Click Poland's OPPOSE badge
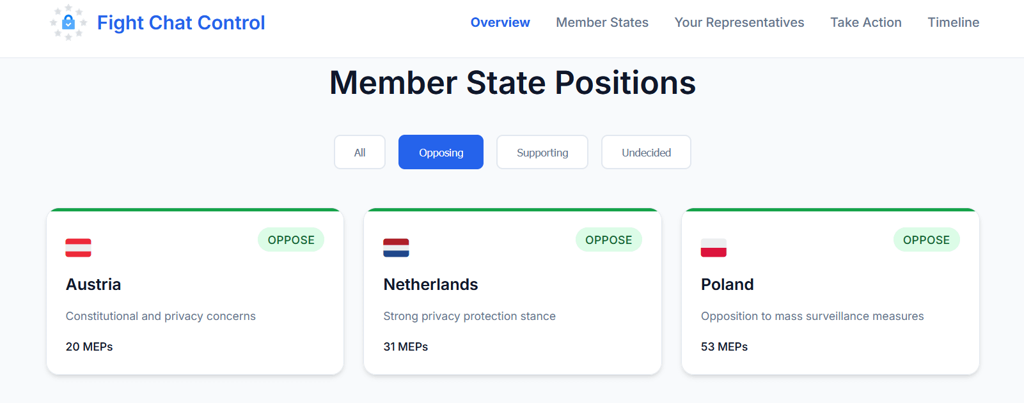 pyautogui.click(x=926, y=240)
